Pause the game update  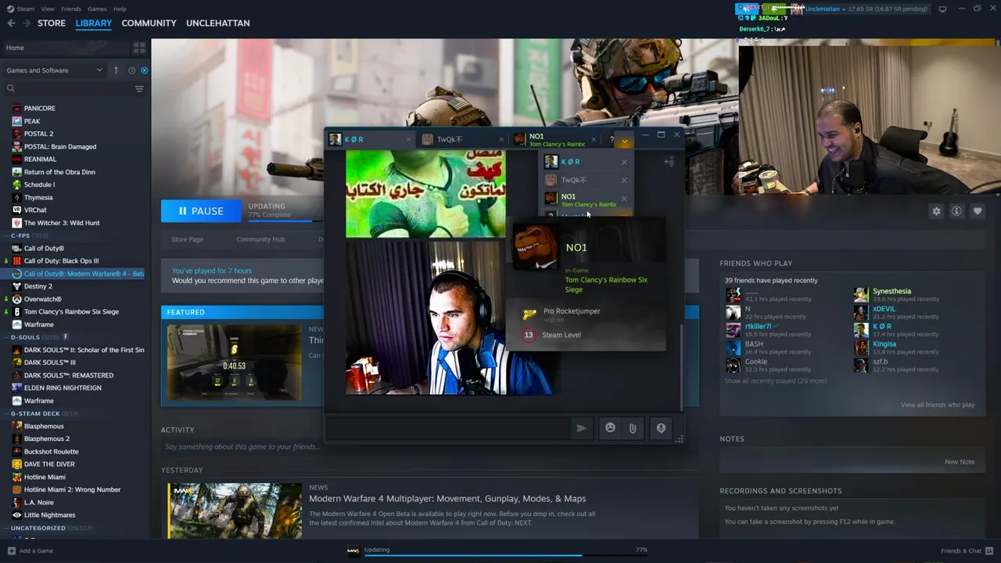click(x=202, y=211)
